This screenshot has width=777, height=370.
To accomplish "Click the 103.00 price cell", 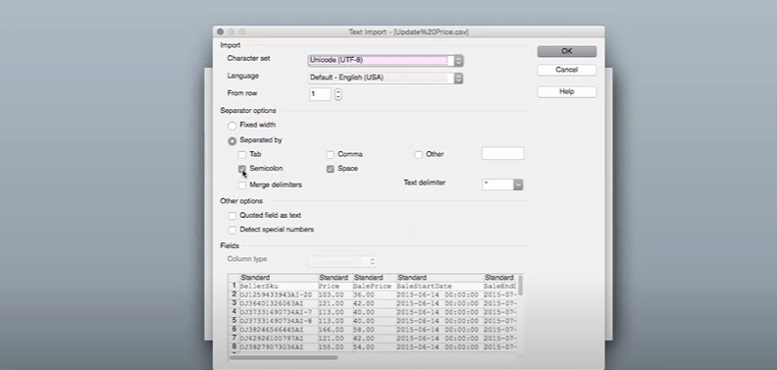I will click(x=335, y=294).
